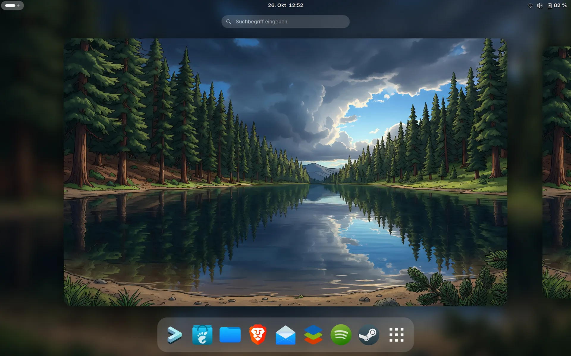Click the battery icon in top bar
The image size is (571, 356).
tap(550, 6)
